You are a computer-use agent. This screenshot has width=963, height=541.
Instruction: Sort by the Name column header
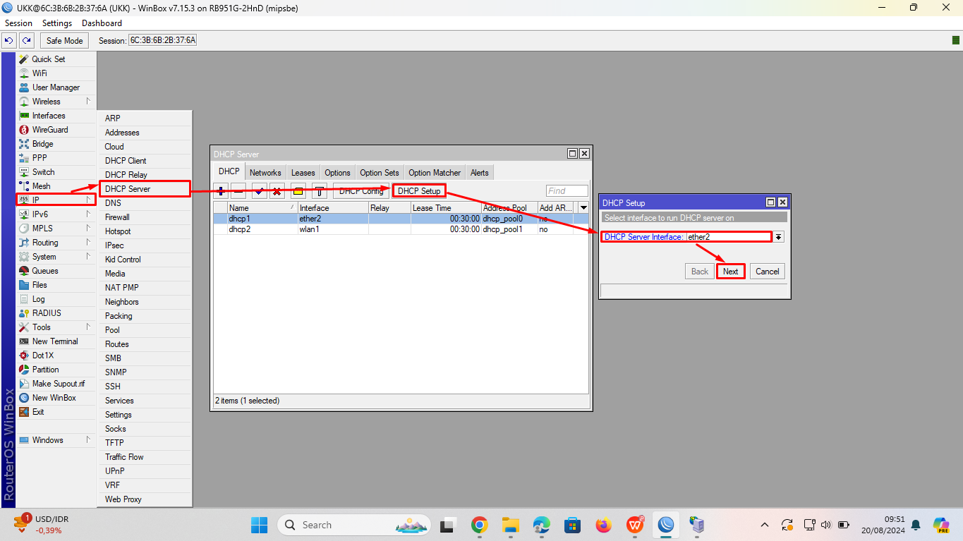point(262,208)
